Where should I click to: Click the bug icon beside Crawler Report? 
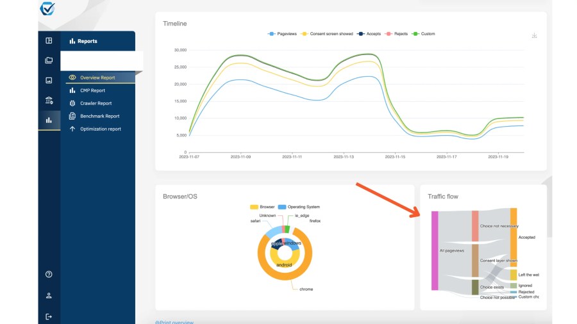[x=72, y=103]
